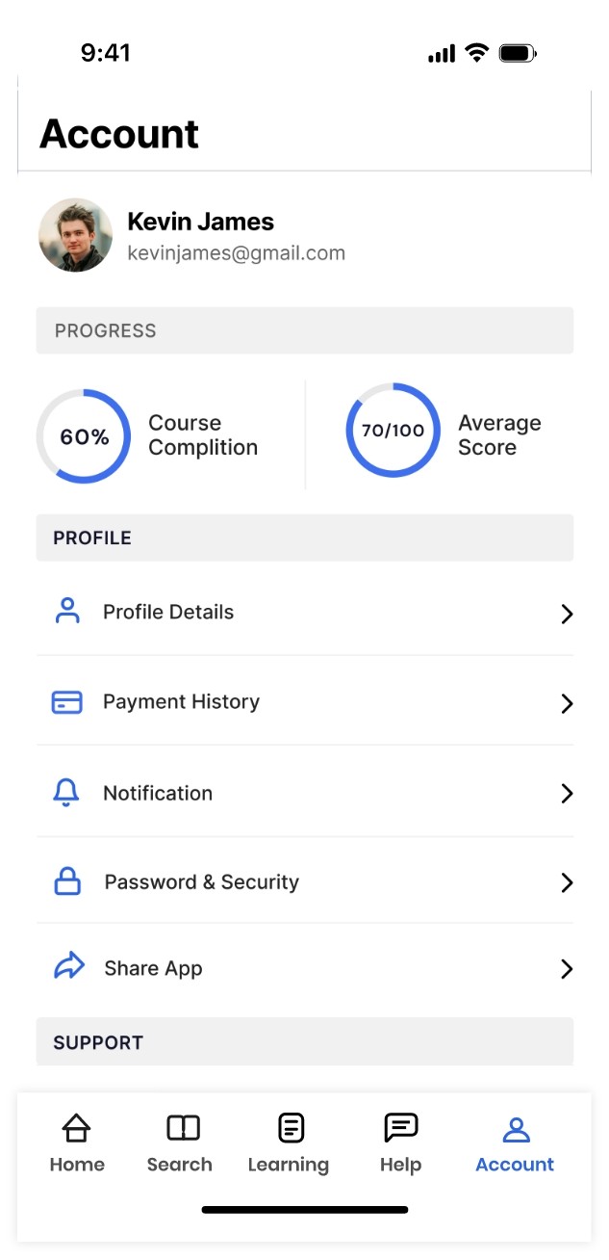Viewport: 609px width, 1260px height.
Task: Expand Profile Details with its chevron
Action: click(567, 614)
